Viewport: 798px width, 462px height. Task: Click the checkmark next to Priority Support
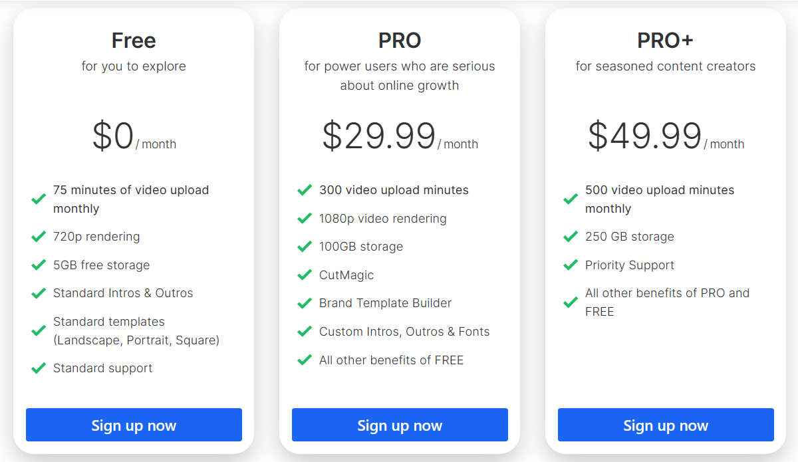point(571,265)
